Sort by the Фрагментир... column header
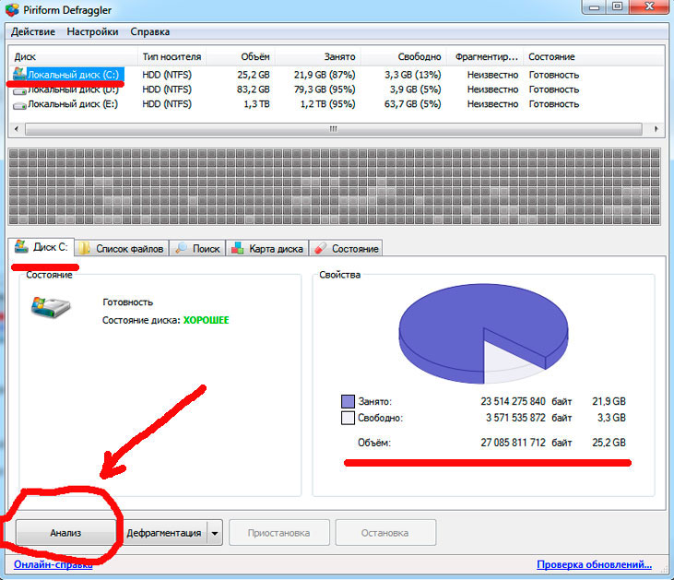This screenshot has width=674, height=580. pos(485,57)
